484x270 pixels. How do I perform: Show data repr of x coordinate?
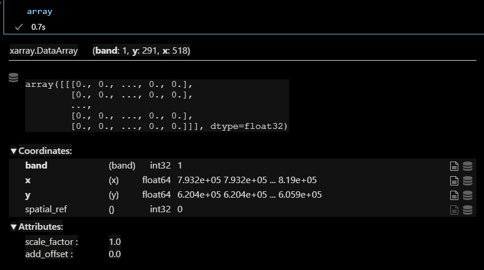click(468, 181)
